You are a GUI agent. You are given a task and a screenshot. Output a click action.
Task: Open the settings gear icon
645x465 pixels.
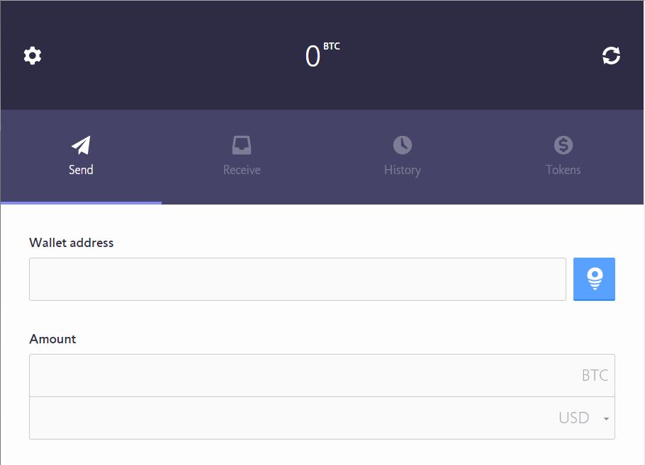coord(33,55)
